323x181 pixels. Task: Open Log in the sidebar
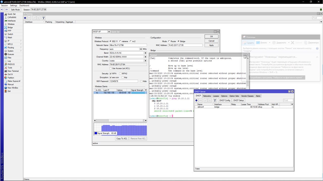tap(9, 61)
